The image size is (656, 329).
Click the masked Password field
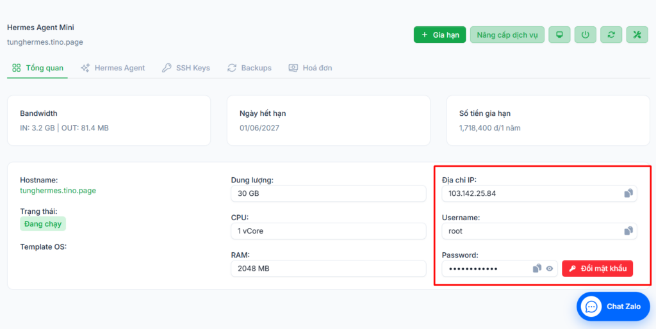point(500,268)
